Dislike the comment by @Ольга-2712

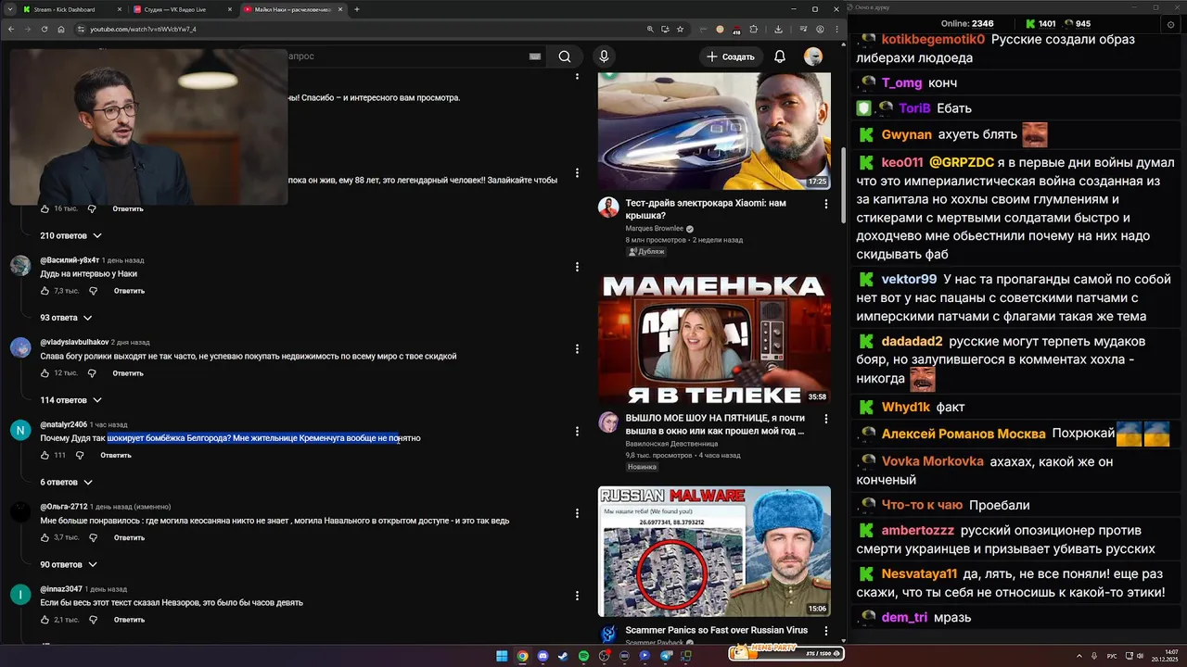[x=92, y=537]
